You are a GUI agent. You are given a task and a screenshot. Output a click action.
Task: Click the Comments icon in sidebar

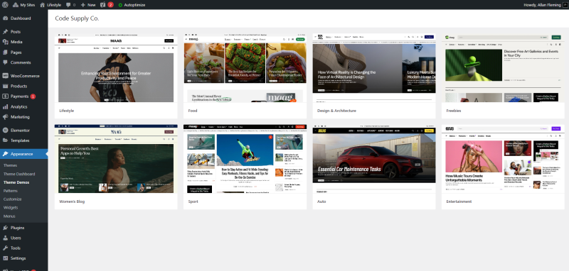click(6, 62)
